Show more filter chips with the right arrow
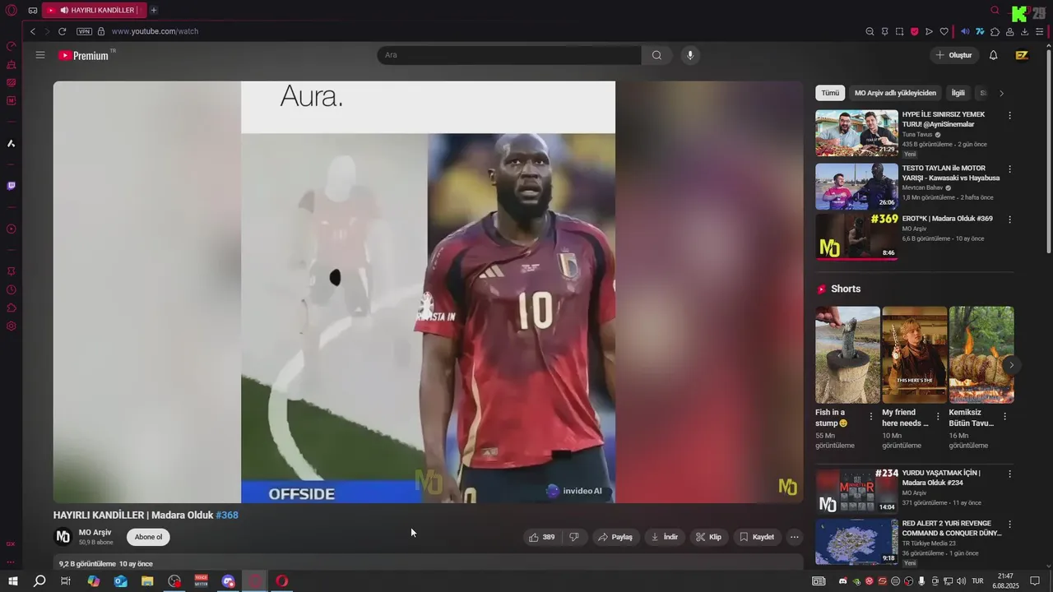Screen dimensions: 1053x592 pyautogui.click(x=1001, y=93)
